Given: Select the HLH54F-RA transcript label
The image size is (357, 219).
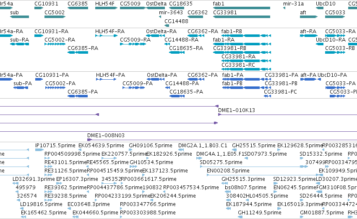Looking at the screenshot, I should 110,31.
